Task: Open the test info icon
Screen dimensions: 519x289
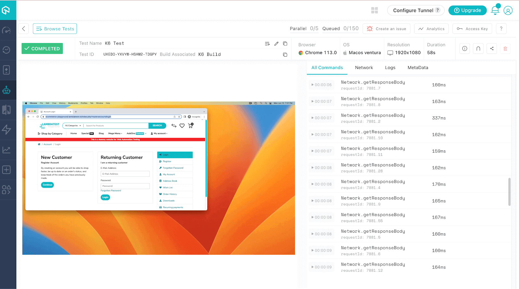Action: pyautogui.click(x=465, y=49)
